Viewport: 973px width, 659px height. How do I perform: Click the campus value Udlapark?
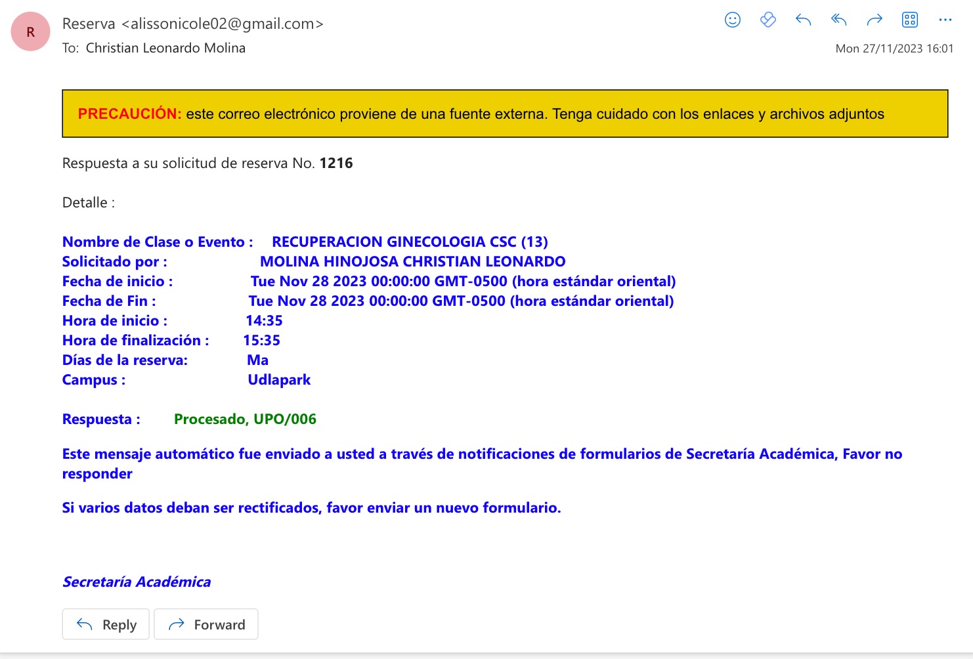coord(279,380)
